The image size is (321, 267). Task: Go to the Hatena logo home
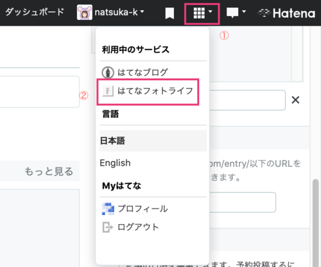(286, 13)
